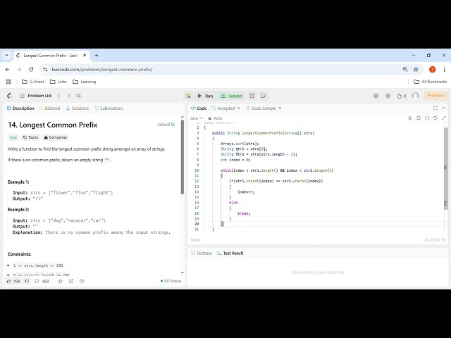Open the feedback help circle icon
The width and height of the screenshot is (451, 338).
pyautogui.click(x=82, y=281)
